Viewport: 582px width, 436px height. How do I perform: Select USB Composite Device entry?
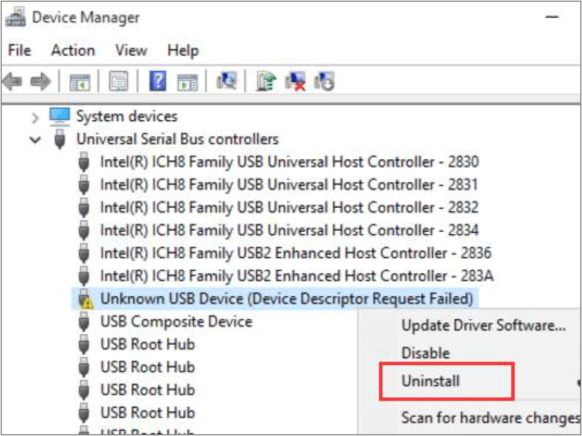click(176, 322)
